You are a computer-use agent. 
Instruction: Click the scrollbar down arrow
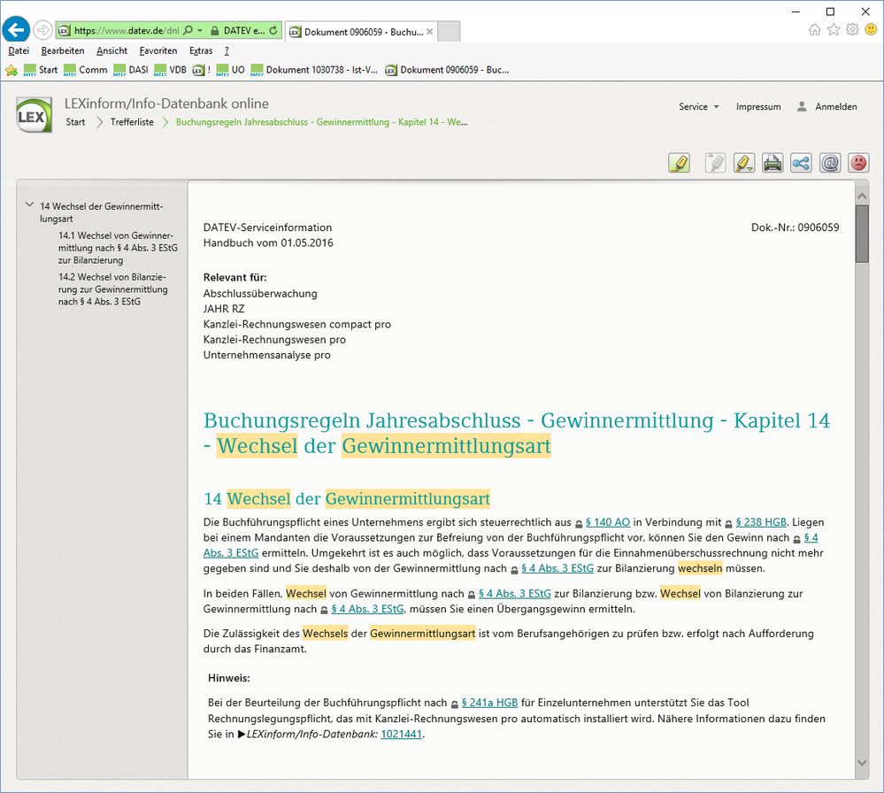coord(862,762)
